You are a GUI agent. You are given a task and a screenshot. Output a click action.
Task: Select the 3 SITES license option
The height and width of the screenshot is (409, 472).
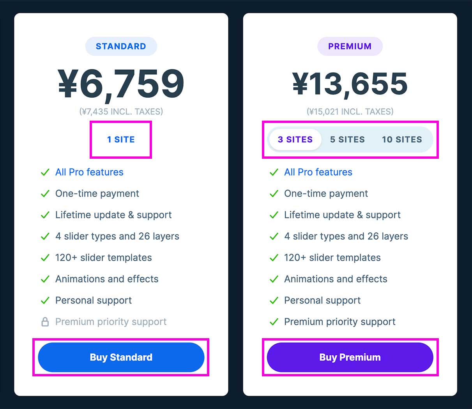[295, 139]
